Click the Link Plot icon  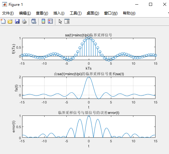[34, 21]
